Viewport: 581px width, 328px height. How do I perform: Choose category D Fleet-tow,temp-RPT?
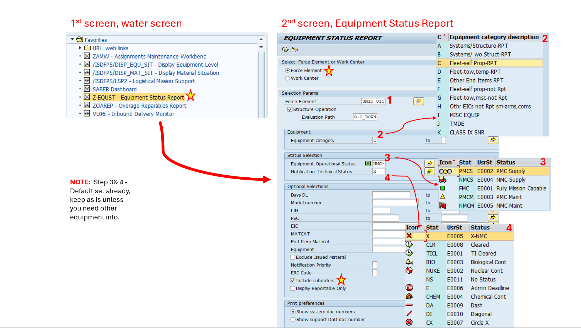click(x=490, y=72)
